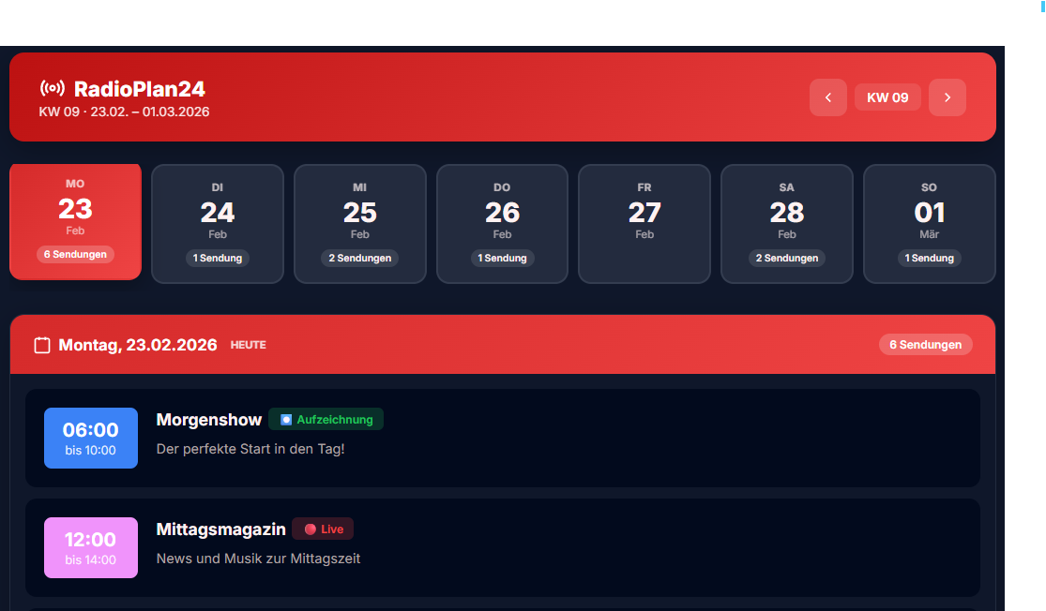Go to next week with right chevron
This screenshot has width=1046, height=611.
point(947,97)
